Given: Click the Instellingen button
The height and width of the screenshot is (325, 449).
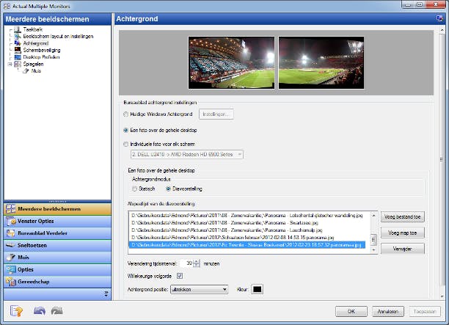Looking at the screenshot, I should pos(216,114).
